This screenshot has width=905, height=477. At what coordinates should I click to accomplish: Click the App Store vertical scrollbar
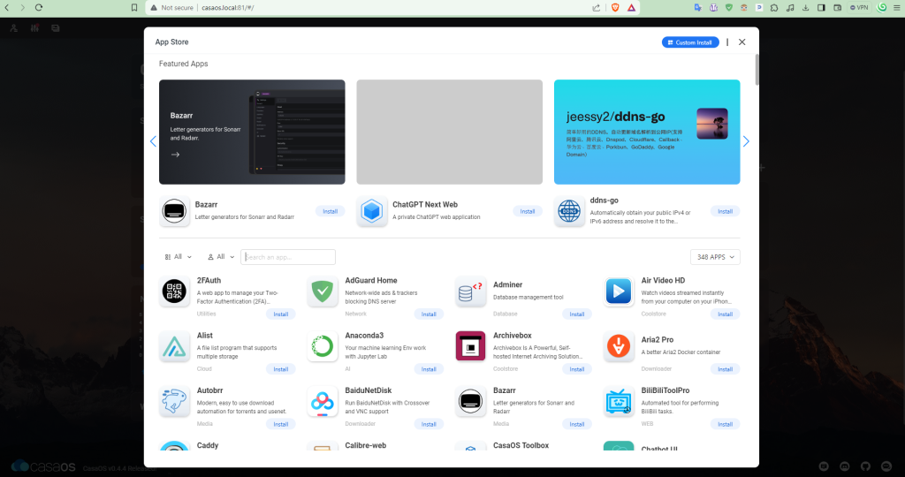click(757, 70)
